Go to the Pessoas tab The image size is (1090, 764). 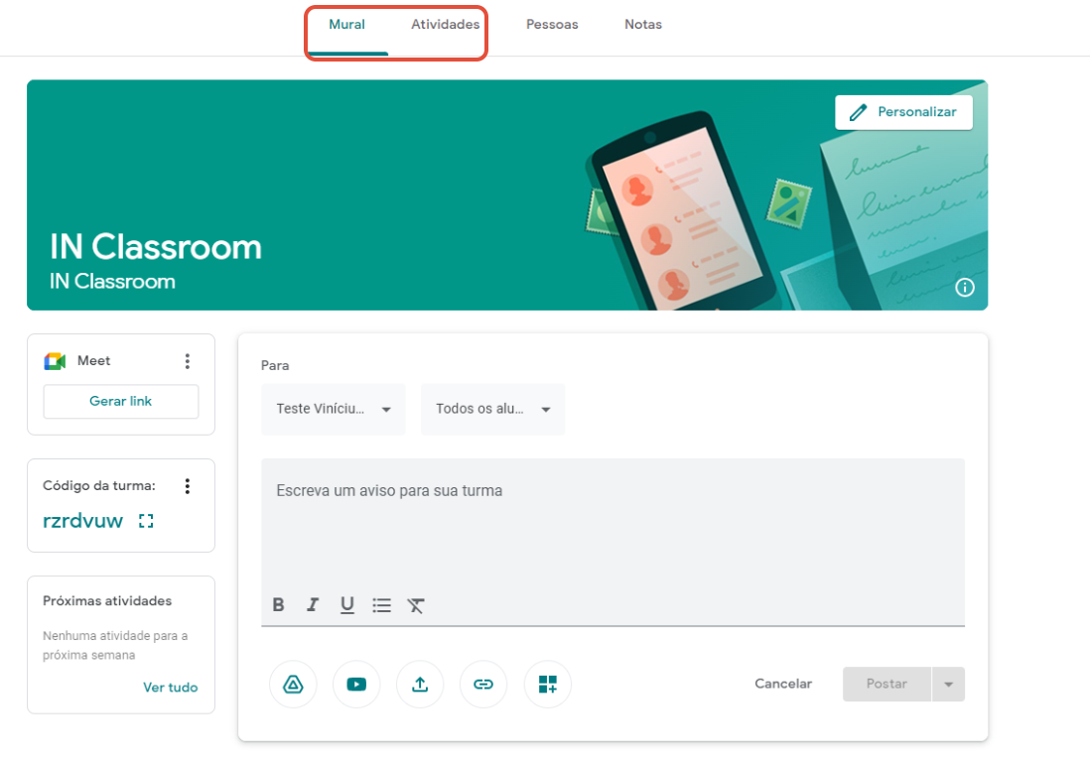click(x=552, y=24)
